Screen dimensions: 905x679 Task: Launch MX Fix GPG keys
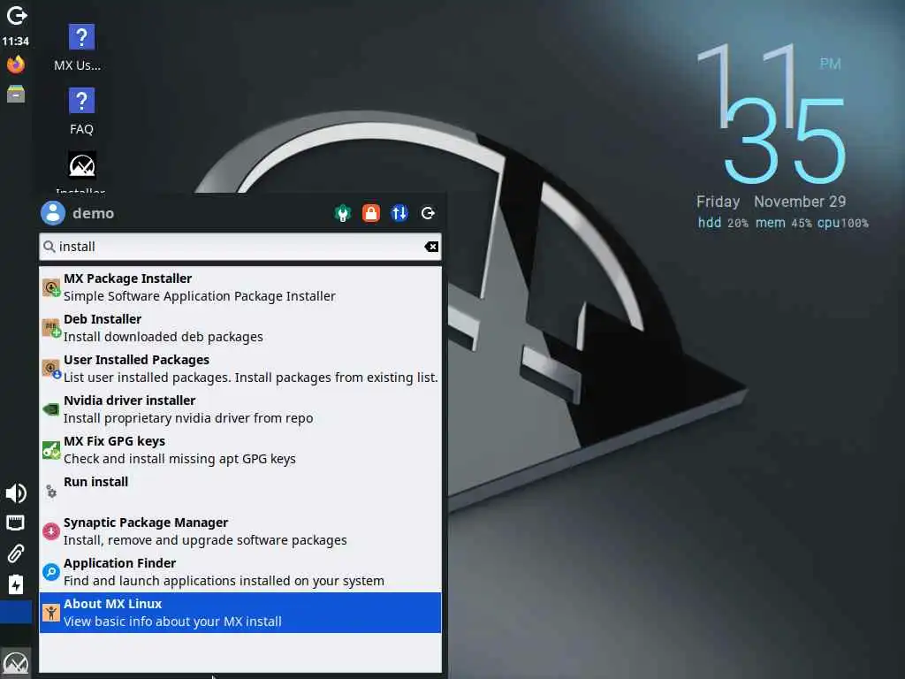tap(240, 450)
